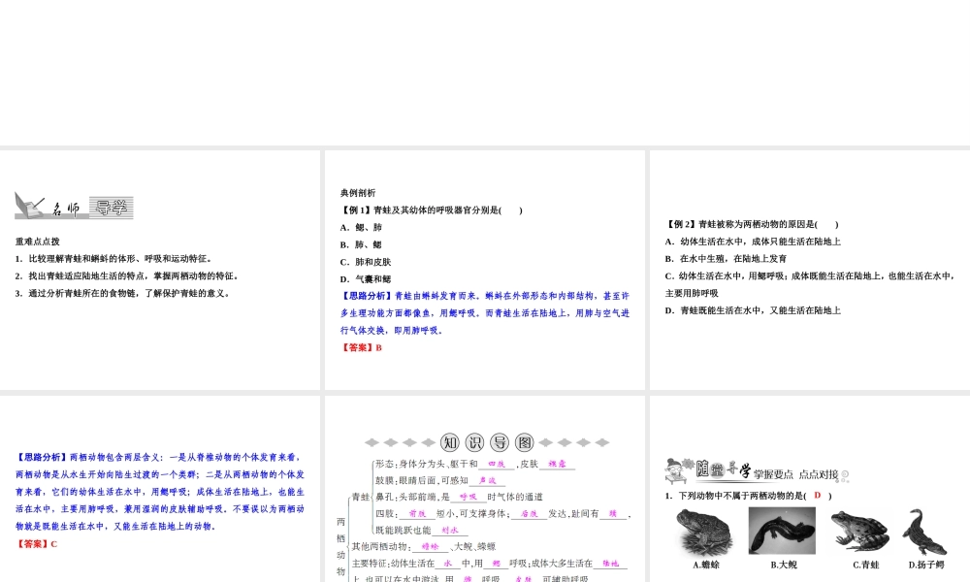The image size is (970, 582).
Task: Click the circled 导 character in the title
Action: click(x=500, y=442)
